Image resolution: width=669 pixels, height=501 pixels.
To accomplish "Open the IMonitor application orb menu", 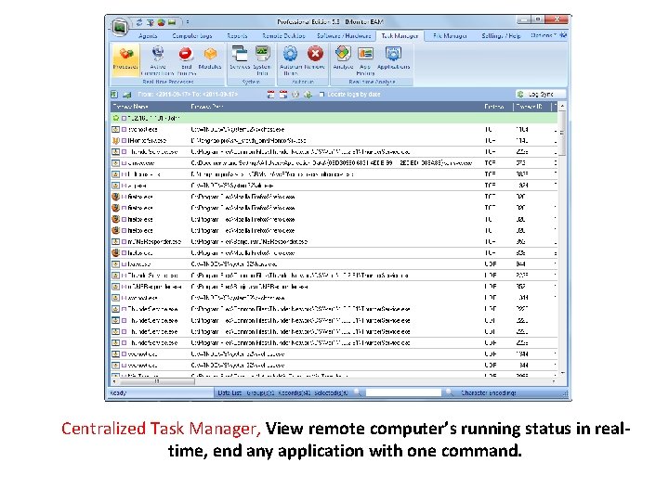I will point(120,27).
